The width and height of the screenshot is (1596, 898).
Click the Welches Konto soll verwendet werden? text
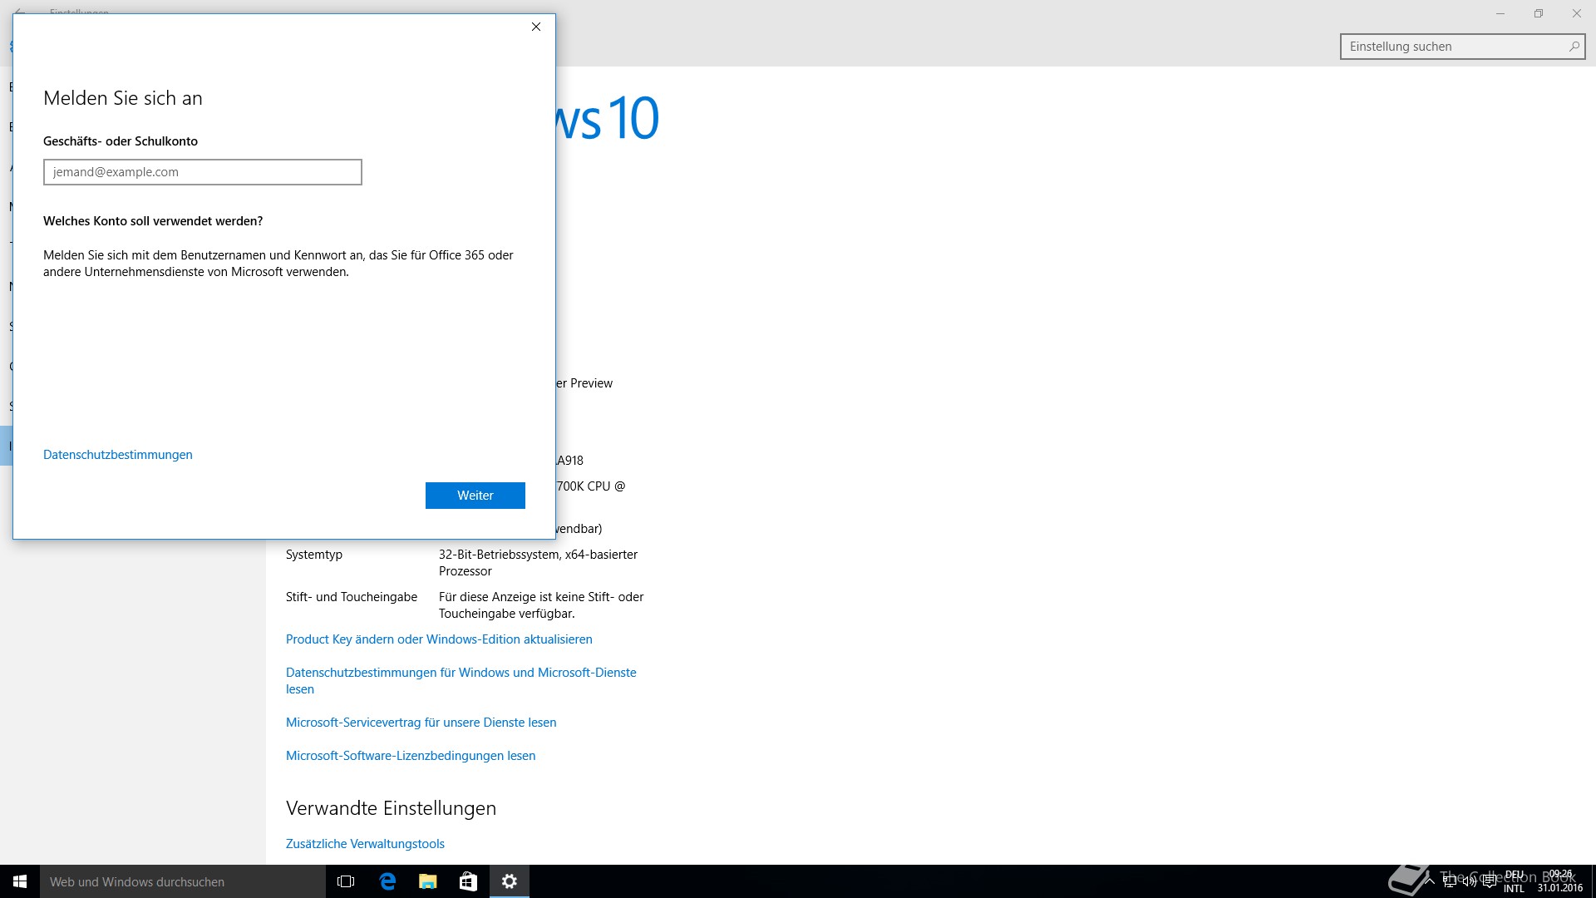coord(153,221)
